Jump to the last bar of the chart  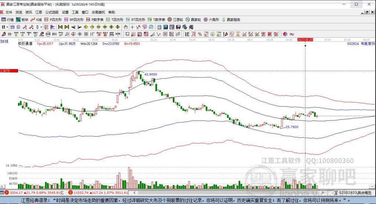pyautogui.click(x=67, y=27)
